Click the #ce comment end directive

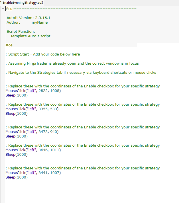[x=9, y=45]
